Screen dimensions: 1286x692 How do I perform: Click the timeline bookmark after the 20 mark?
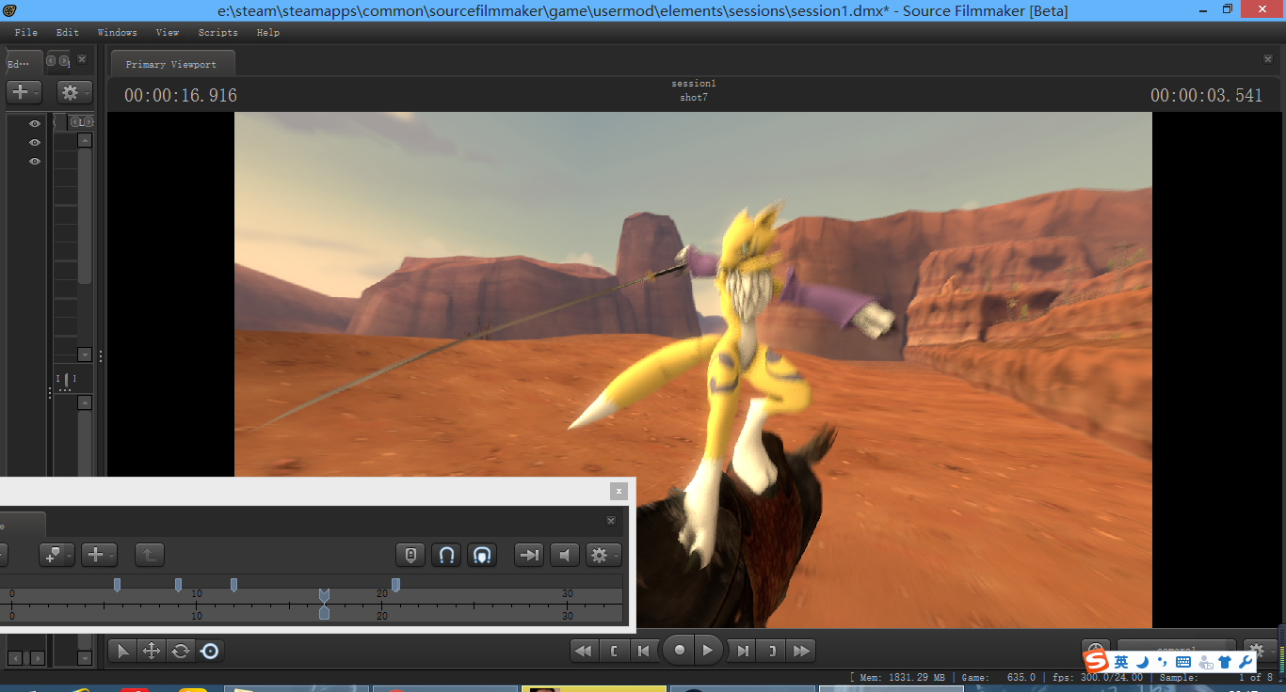(x=395, y=585)
